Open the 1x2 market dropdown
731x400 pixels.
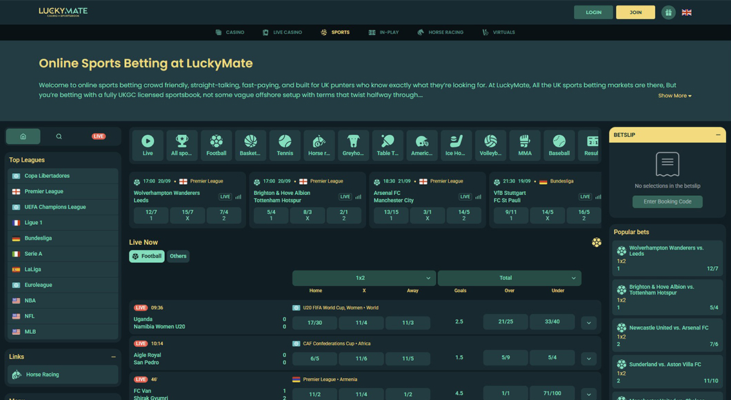tap(364, 278)
